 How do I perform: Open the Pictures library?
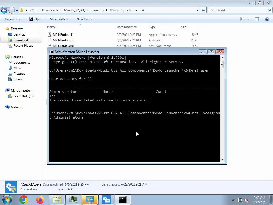[19, 74]
